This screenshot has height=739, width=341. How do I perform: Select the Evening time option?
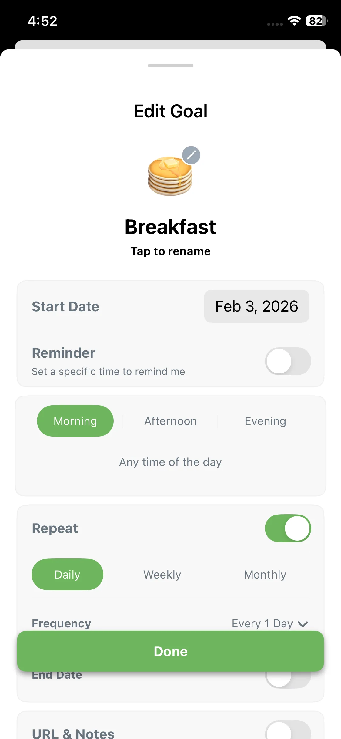coord(265,421)
